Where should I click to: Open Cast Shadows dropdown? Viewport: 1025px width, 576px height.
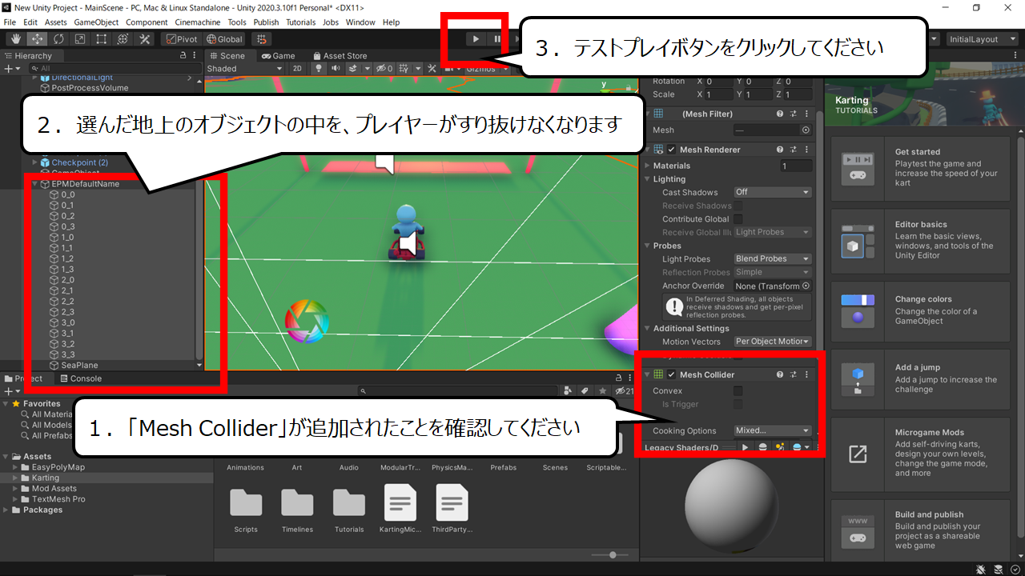(x=773, y=192)
